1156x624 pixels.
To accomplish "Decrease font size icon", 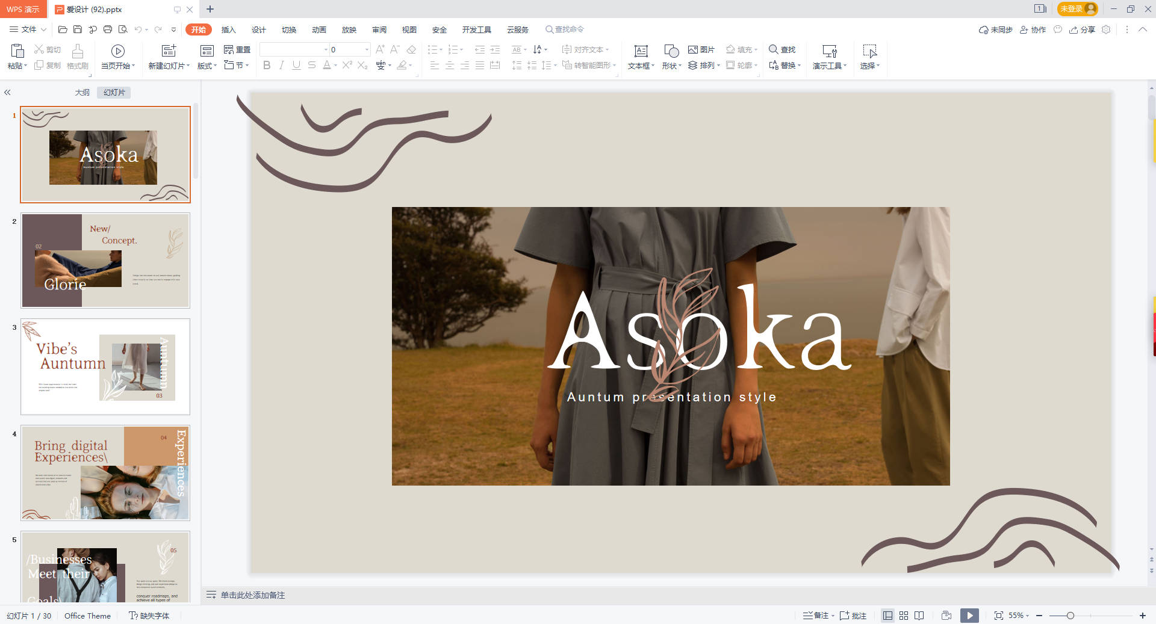I will [395, 49].
